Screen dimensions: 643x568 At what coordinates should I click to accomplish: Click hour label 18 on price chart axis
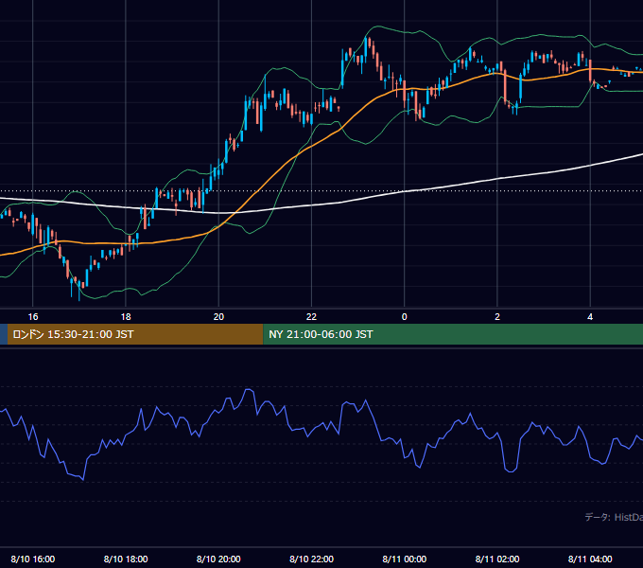click(126, 317)
